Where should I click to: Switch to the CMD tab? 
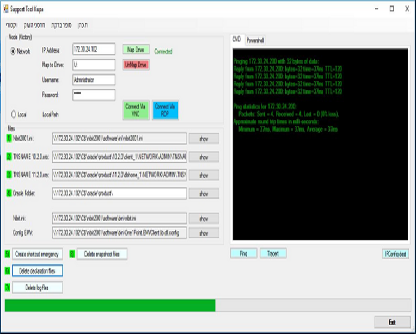coord(237,40)
